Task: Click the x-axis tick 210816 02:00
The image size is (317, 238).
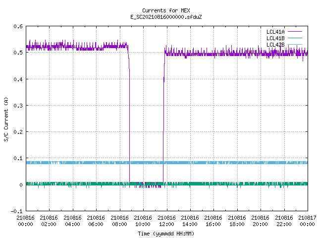Action: (x=49, y=221)
